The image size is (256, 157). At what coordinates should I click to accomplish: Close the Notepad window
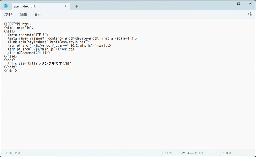pos(250,4)
